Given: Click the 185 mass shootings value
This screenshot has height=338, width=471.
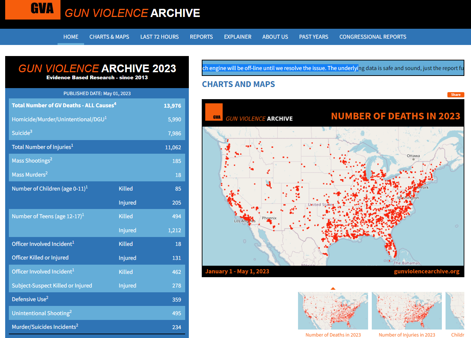Looking at the screenshot, I should pos(177,161).
